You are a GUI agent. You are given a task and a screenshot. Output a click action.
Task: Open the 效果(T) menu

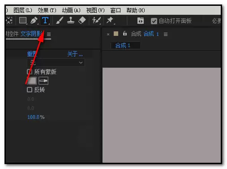[x=47, y=10]
